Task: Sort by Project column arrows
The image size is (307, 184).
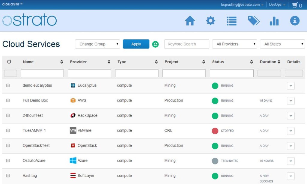Action: 204,62
